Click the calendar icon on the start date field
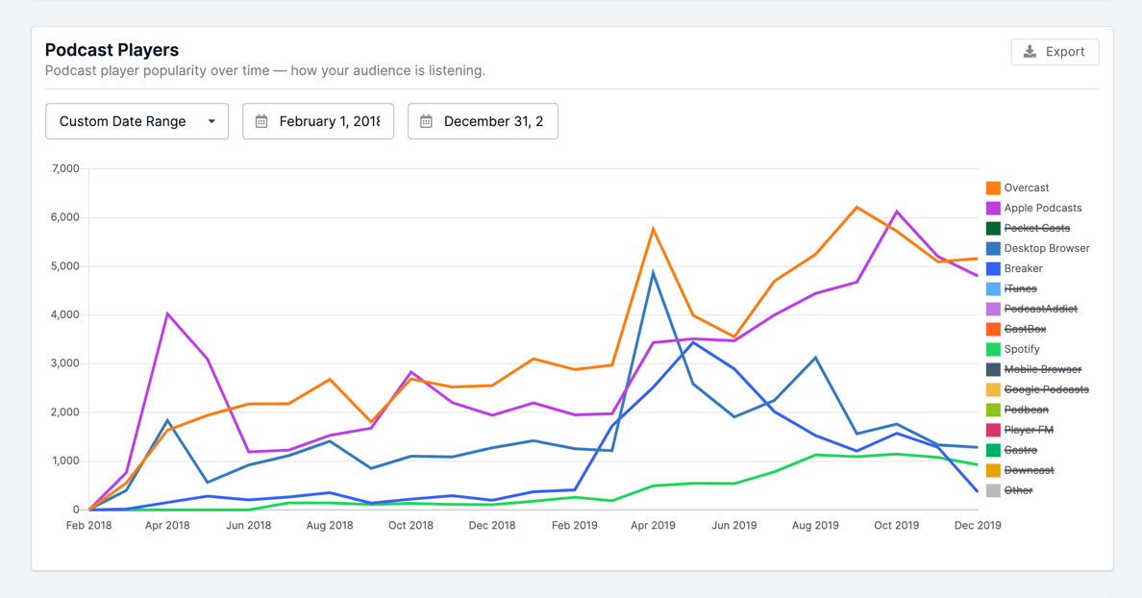The width and height of the screenshot is (1142, 598). click(x=261, y=121)
